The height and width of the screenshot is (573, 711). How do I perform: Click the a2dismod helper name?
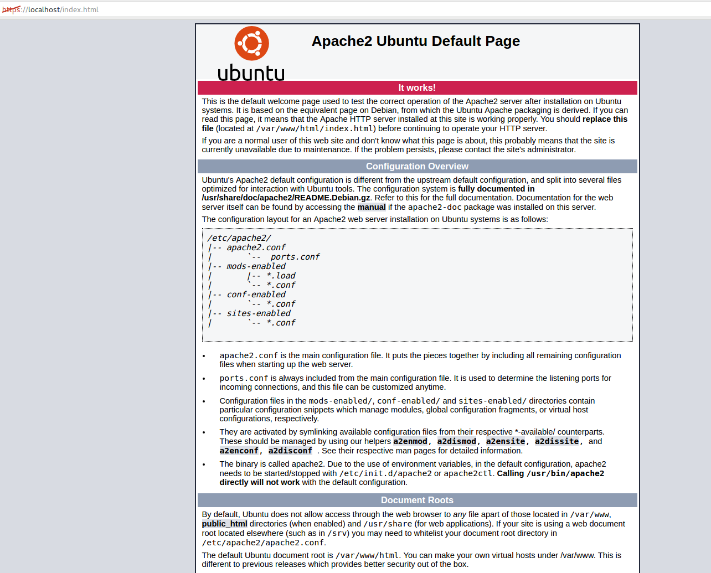457,441
